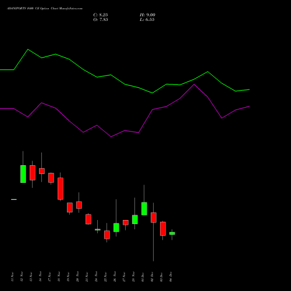
Task: Click the red candle above 21 Nov
Action: point(88,219)
